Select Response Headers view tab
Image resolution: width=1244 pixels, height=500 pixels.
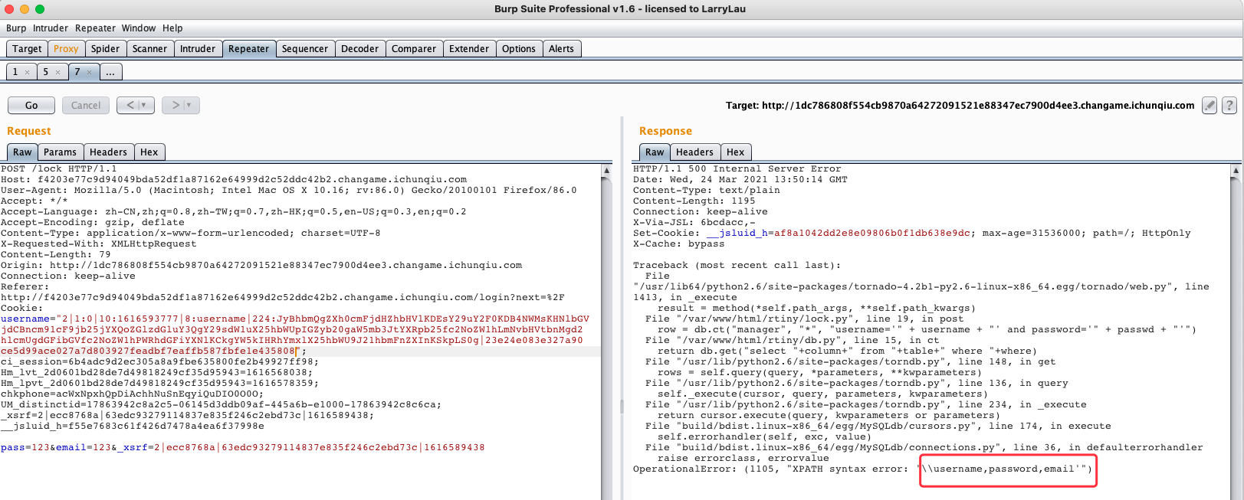click(694, 152)
